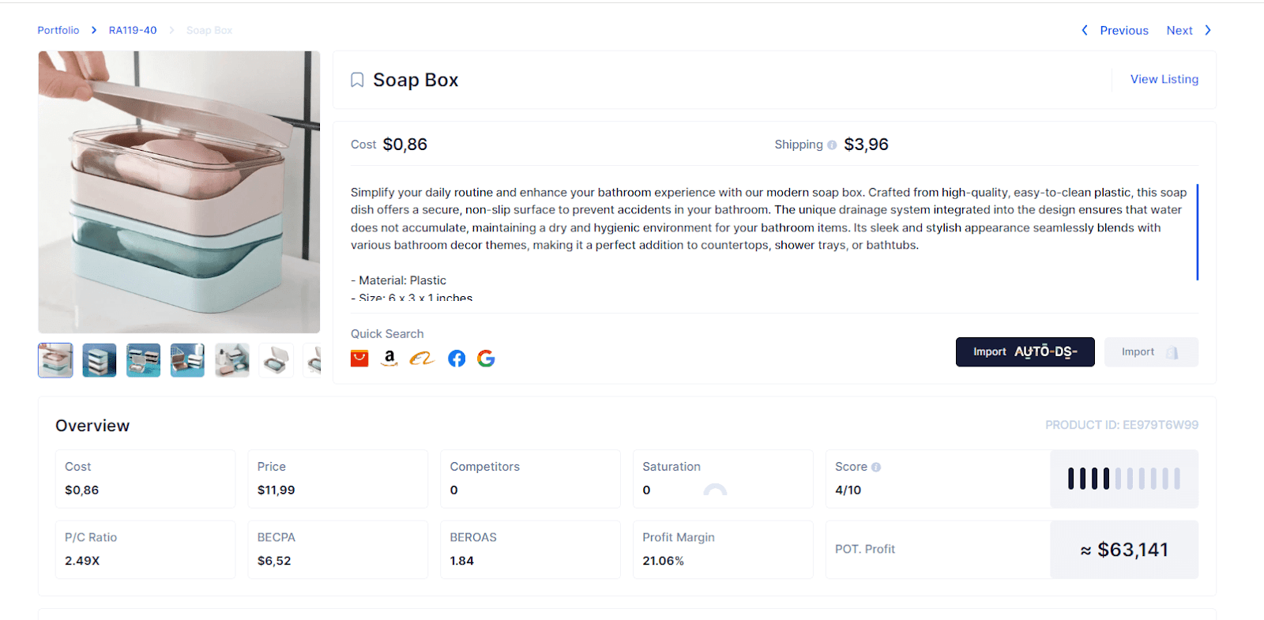
Task: Search product on Alibaba quick search icon
Action: pyautogui.click(x=422, y=359)
